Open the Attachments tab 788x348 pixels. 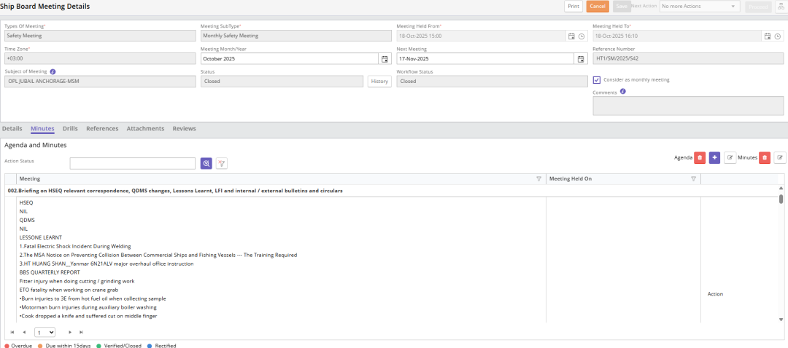coord(145,129)
